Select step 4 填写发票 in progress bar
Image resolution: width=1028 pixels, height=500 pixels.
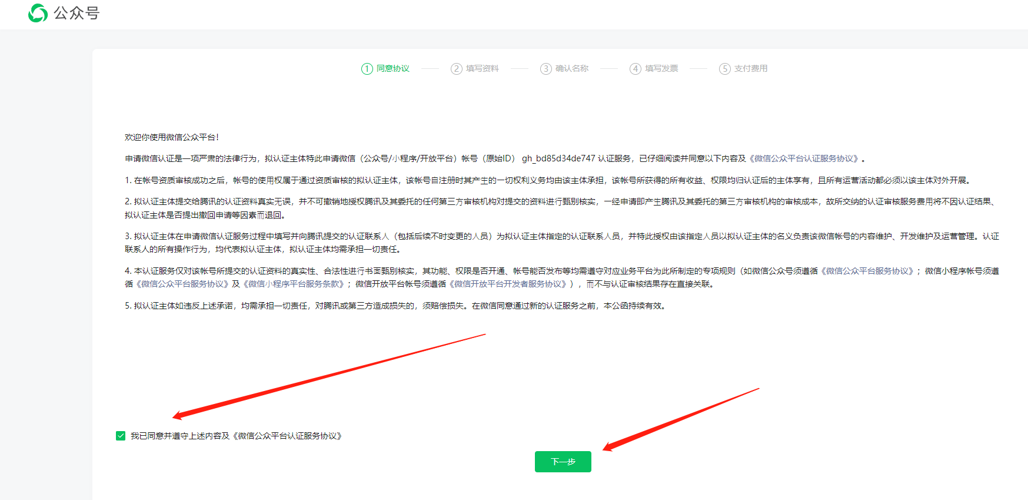(654, 69)
